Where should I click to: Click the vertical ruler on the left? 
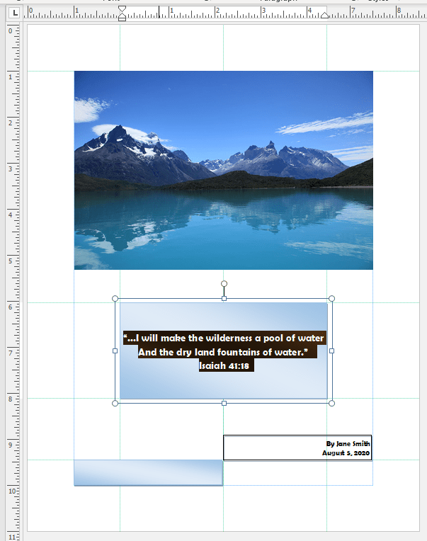point(10,283)
